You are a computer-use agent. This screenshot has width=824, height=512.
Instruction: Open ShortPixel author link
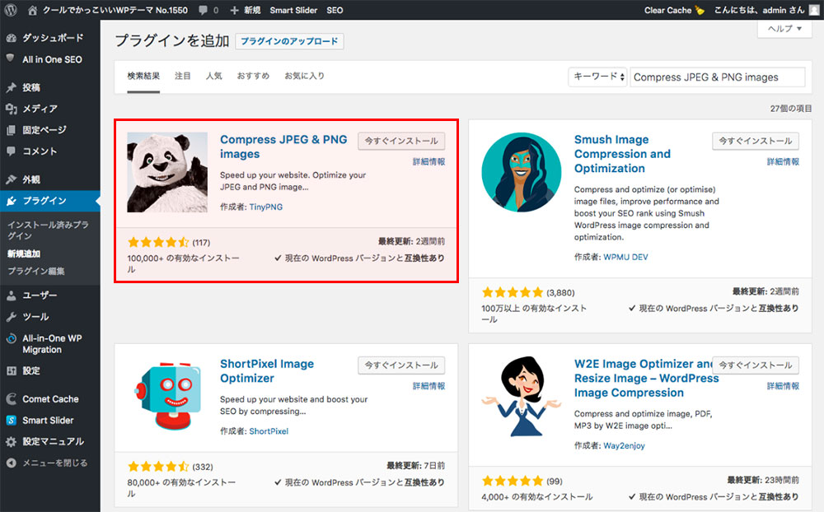point(269,431)
